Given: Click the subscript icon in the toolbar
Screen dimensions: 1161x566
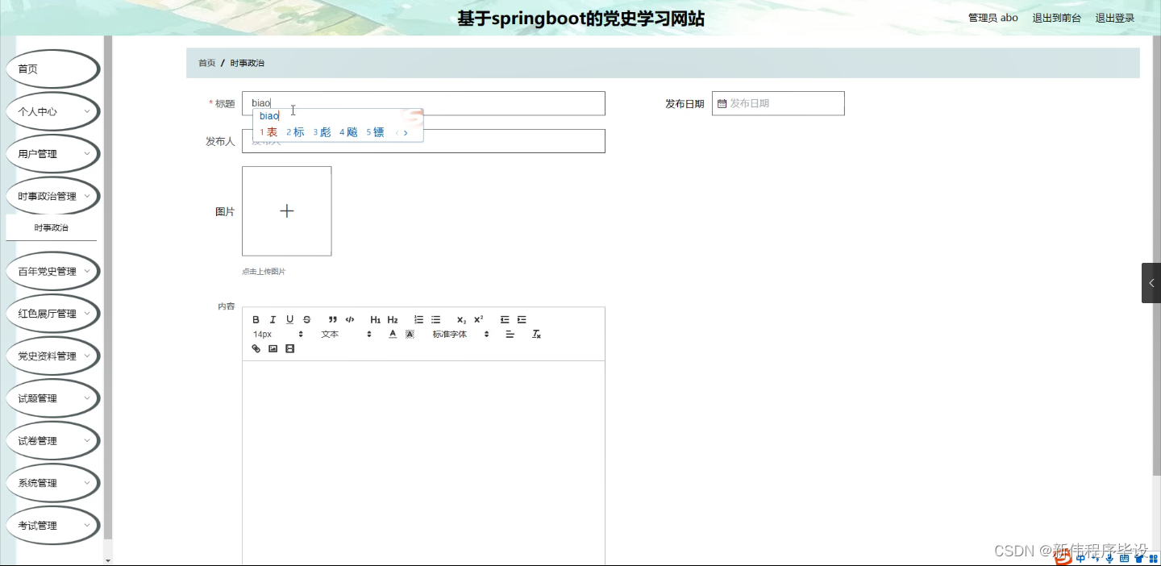Looking at the screenshot, I should click(x=460, y=318).
